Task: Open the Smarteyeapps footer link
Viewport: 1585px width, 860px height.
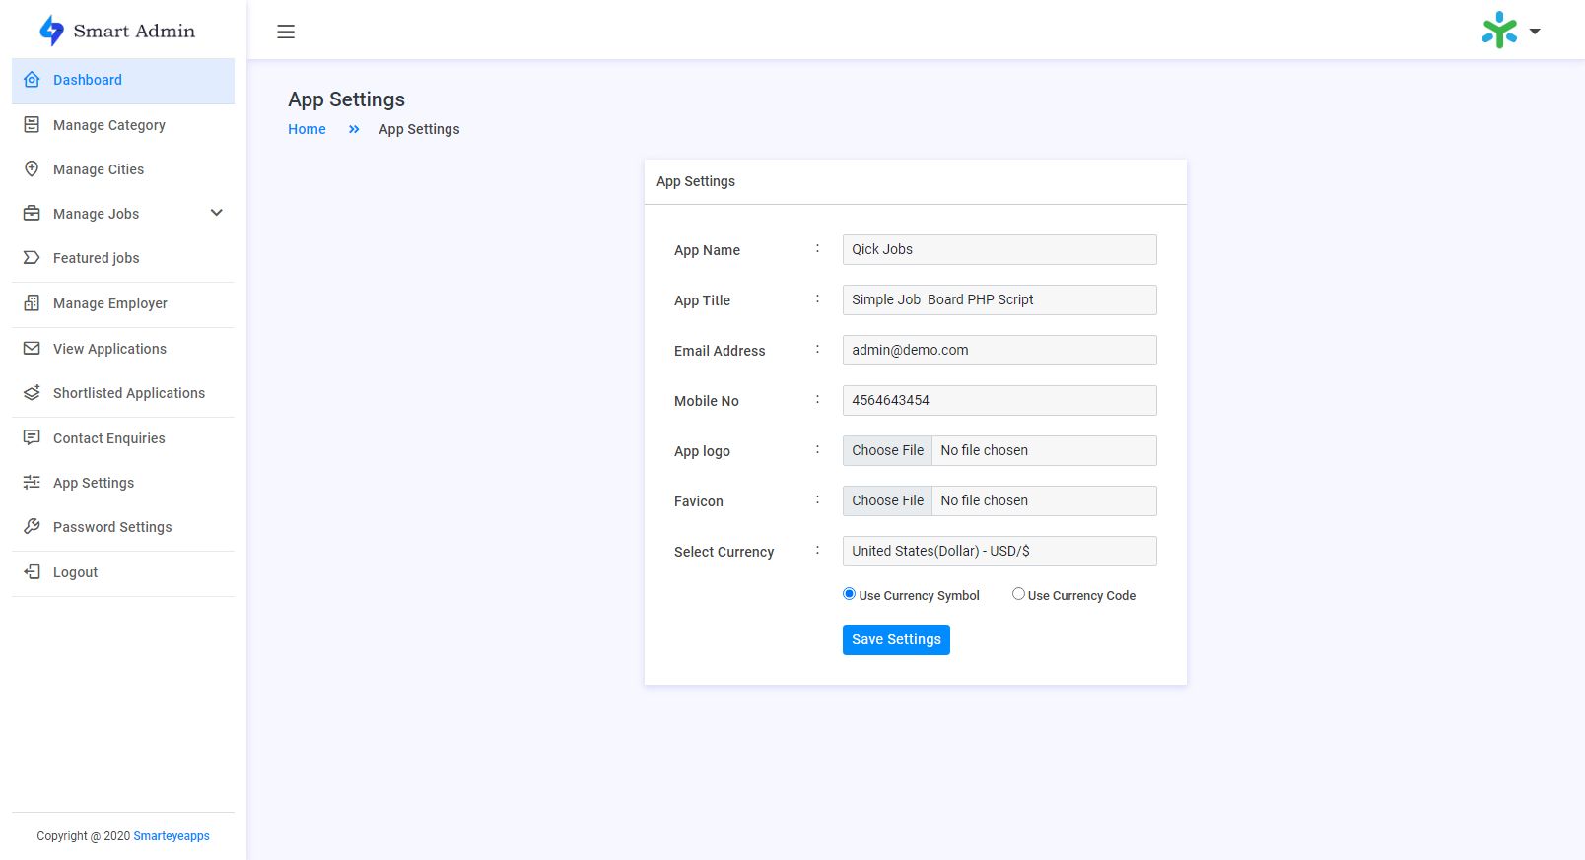Action: [172, 836]
